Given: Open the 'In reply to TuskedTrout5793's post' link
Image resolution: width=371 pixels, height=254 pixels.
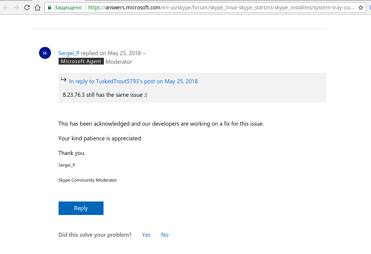Looking at the screenshot, I should point(133,81).
